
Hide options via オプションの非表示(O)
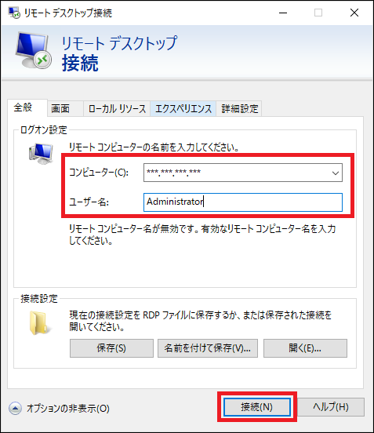click(x=68, y=408)
